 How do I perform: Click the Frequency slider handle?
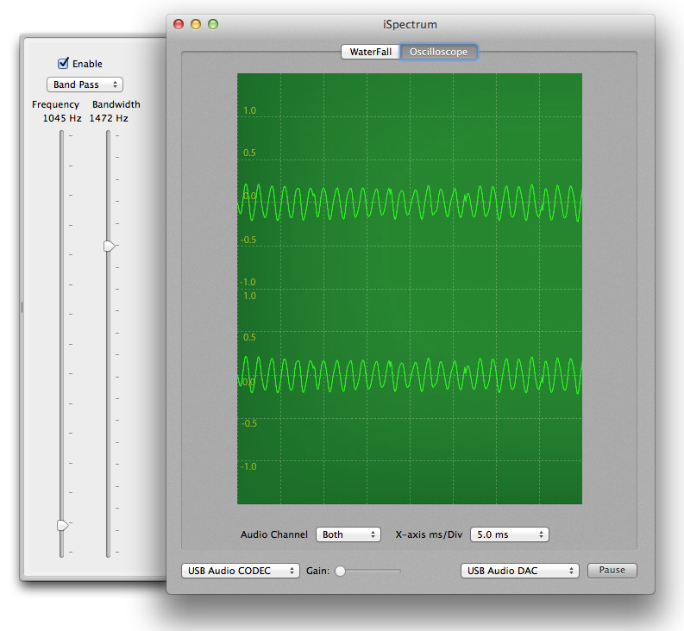tap(63, 525)
